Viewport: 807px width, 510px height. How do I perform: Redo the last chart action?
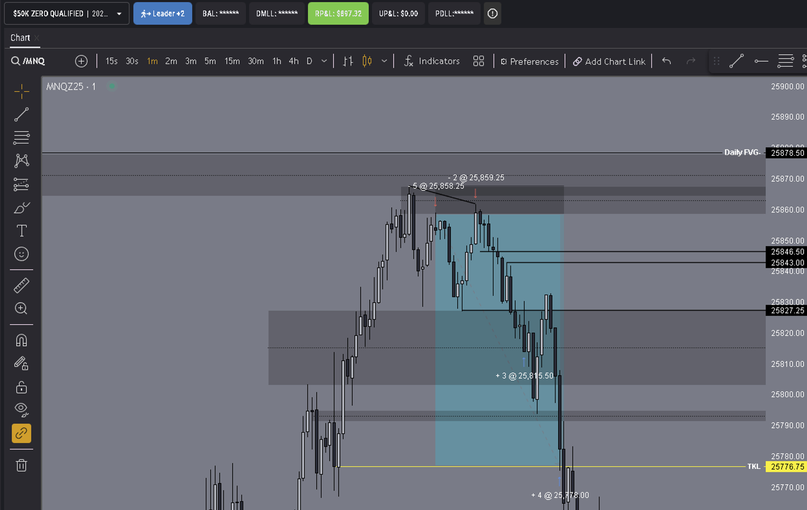(x=691, y=61)
